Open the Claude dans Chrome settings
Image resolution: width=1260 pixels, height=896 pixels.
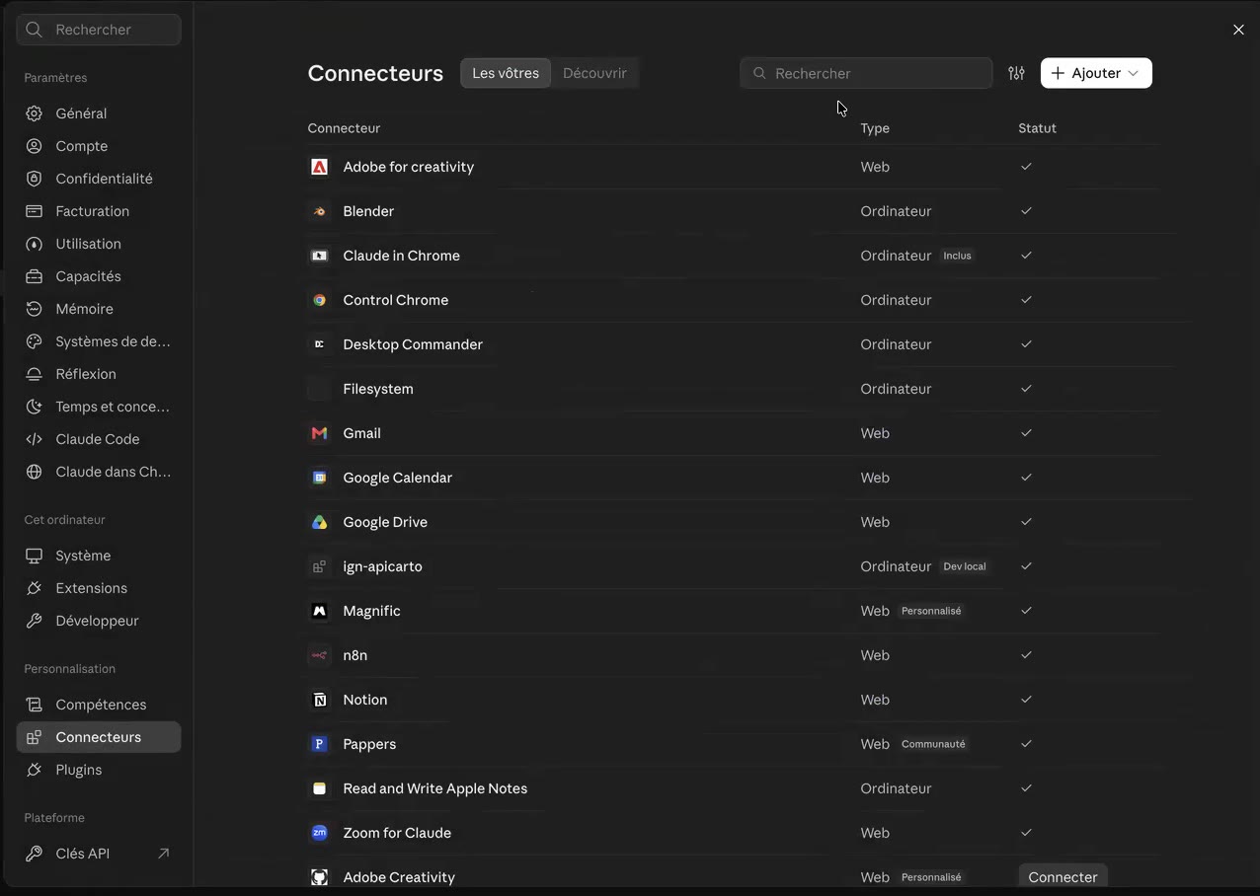coord(99,472)
